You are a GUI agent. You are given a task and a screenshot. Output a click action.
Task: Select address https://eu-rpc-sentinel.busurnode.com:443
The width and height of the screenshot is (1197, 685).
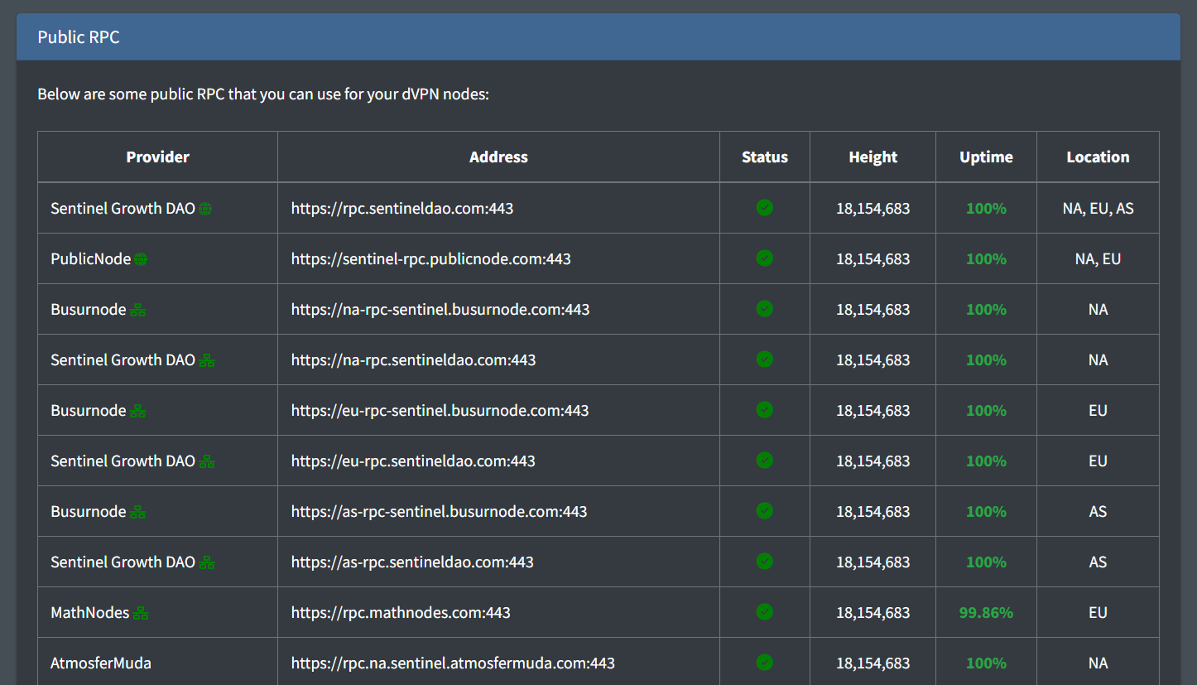440,411
